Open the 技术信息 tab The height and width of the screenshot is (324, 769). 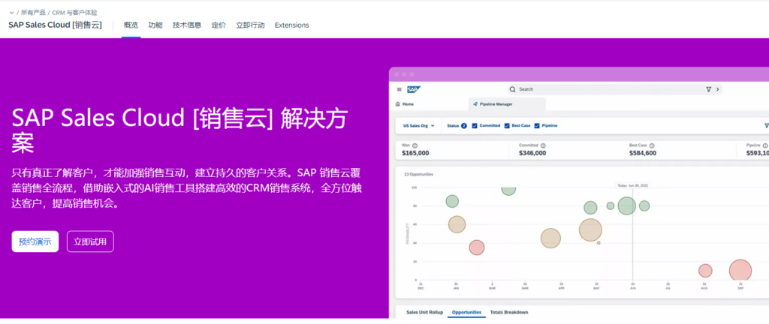(187, 25)
